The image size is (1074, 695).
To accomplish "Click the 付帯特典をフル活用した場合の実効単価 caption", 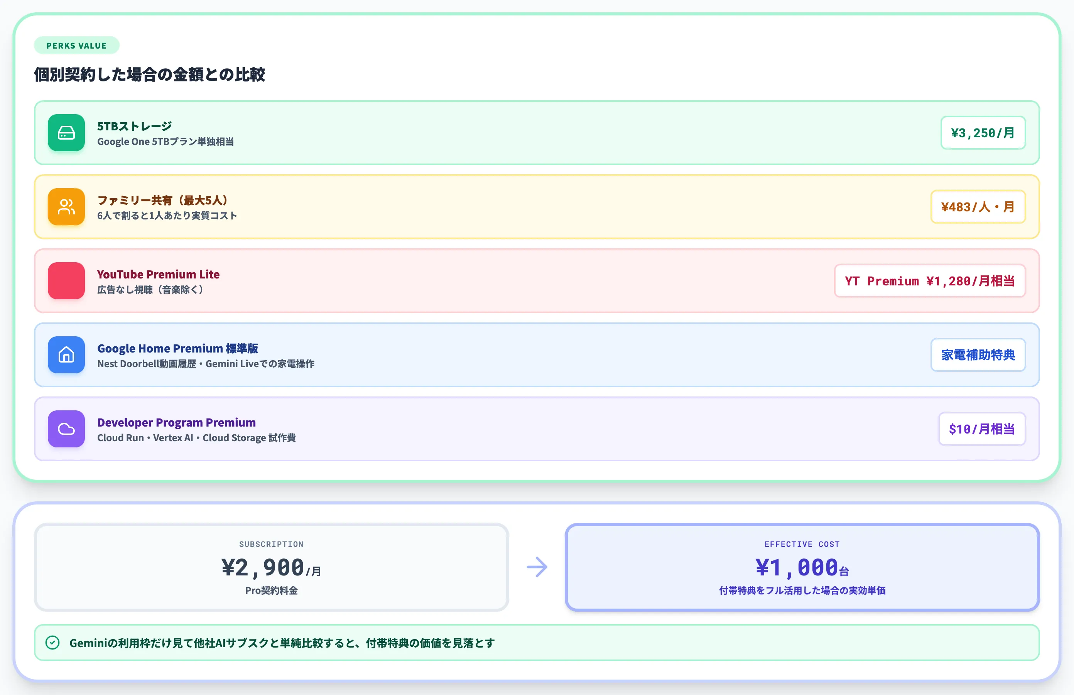I will [802, 590].
